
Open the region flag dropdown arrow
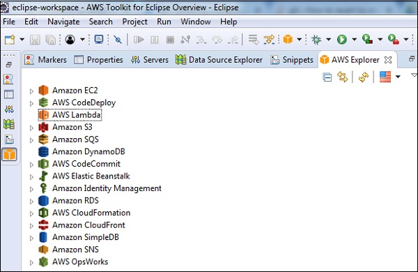click(x=398, y=77)
